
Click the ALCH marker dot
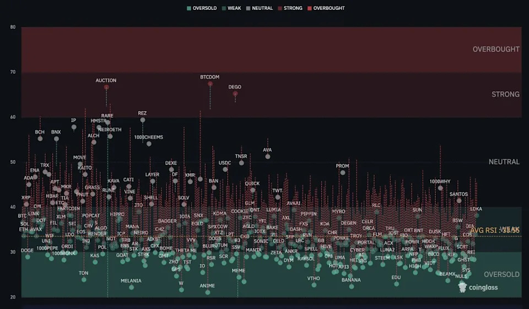click(94, 142)
